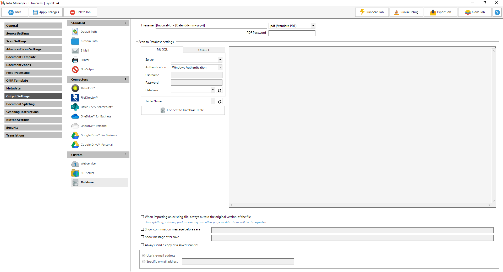Click the horizontal scrollbar in database panel
Viewport: 503px width, 272px height.
click(360, 205)
